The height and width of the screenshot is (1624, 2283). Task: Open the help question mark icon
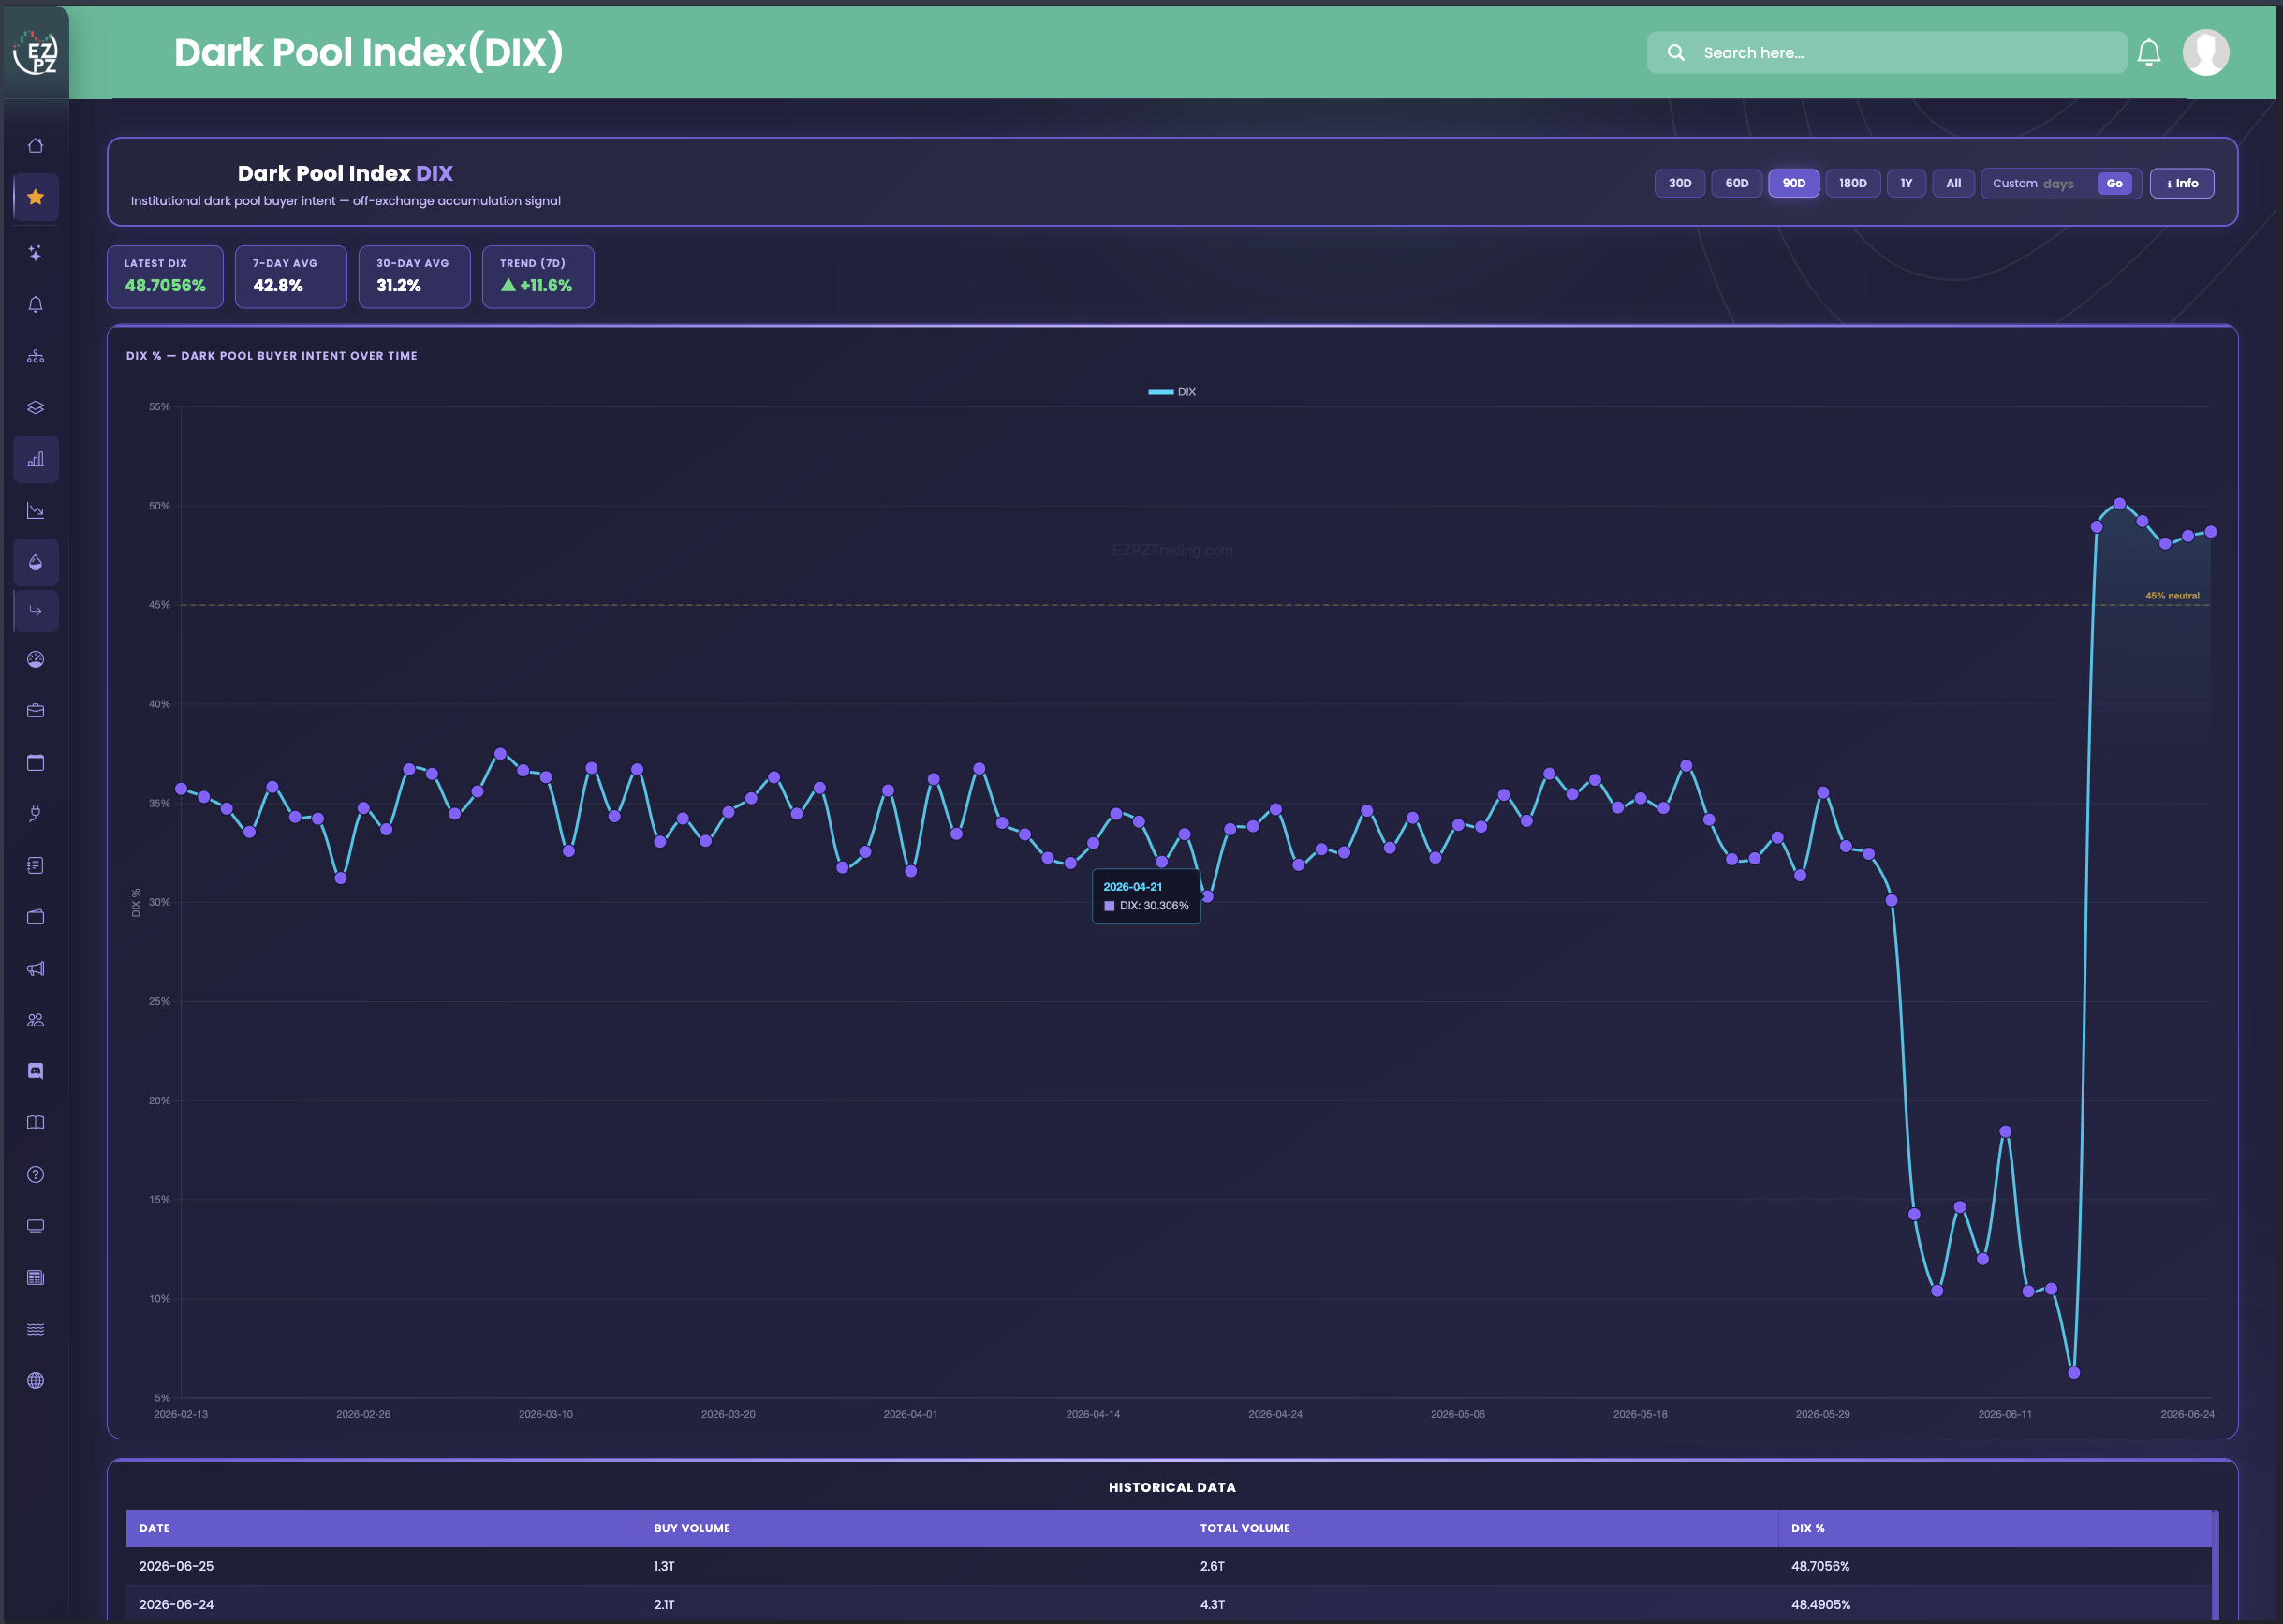(x=36, y=1174)
